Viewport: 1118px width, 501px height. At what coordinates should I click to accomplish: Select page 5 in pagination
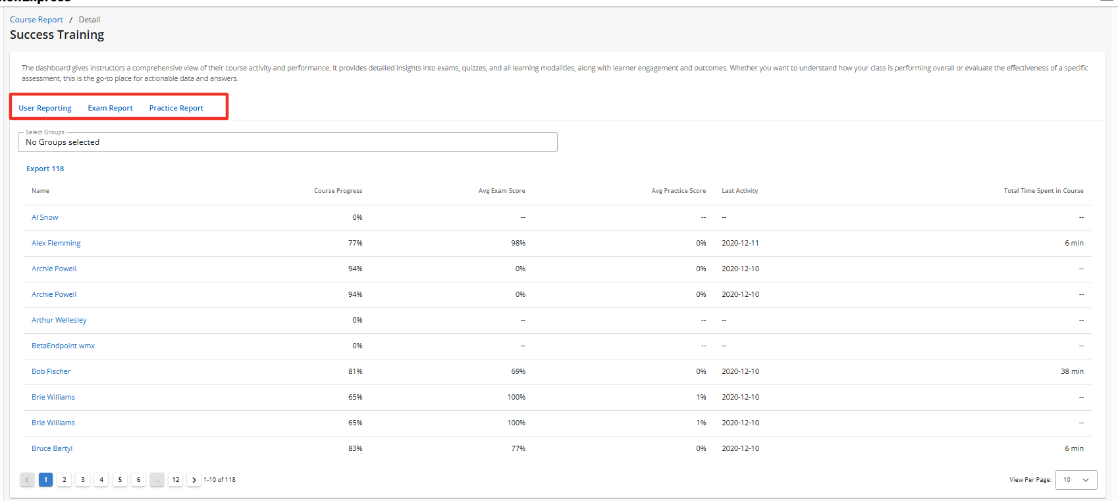[120, 480]
